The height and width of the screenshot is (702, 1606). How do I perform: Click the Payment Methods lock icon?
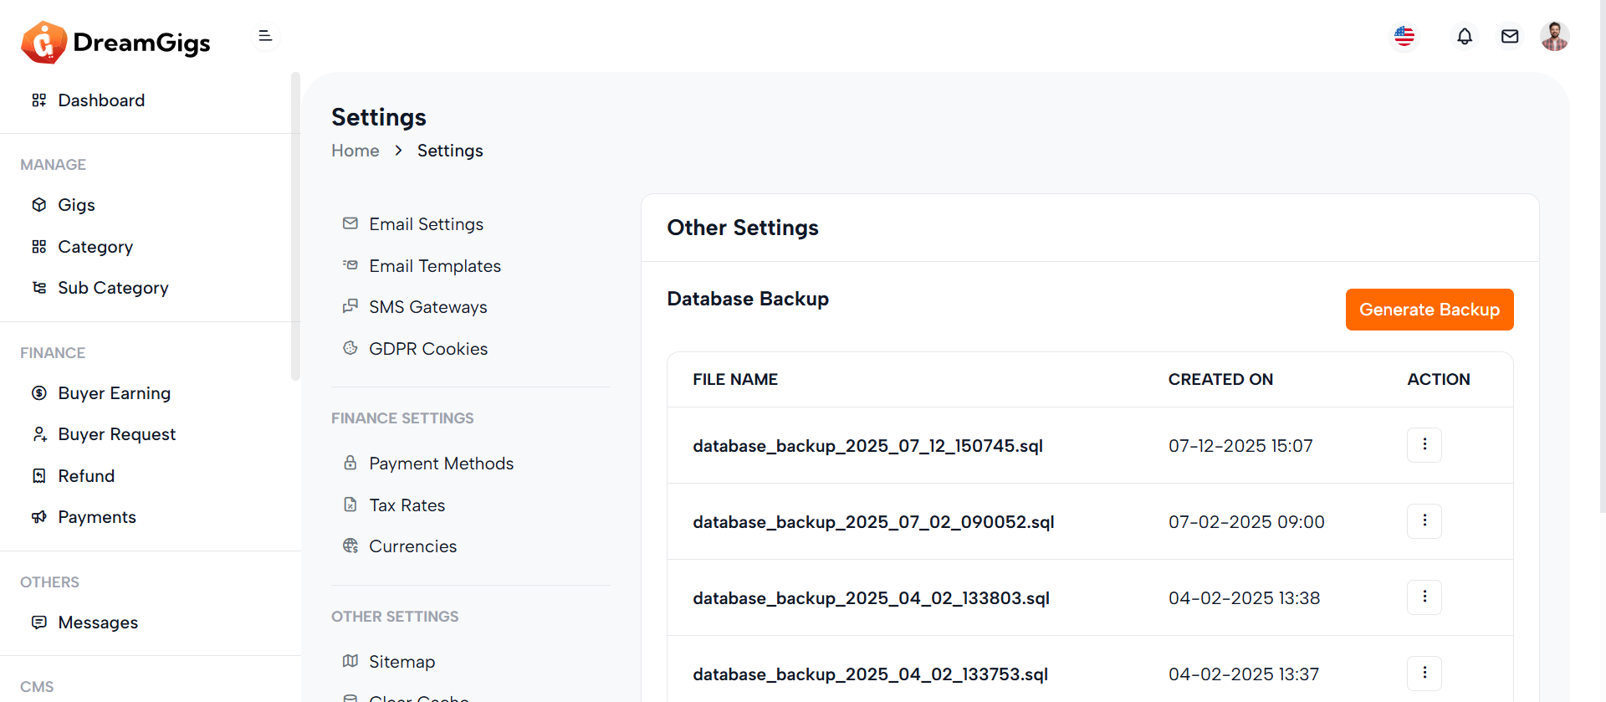click(x=350, y=463)
